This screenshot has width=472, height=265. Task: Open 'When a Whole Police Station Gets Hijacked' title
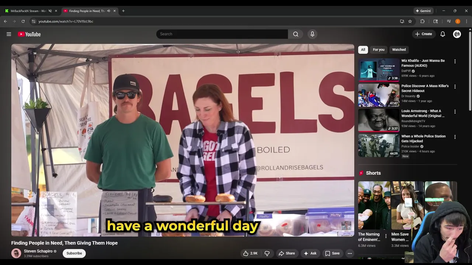click(423, 139)
